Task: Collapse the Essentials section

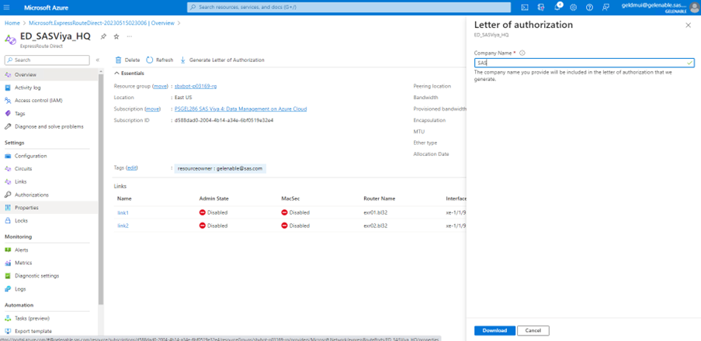Action: point(130,73)
